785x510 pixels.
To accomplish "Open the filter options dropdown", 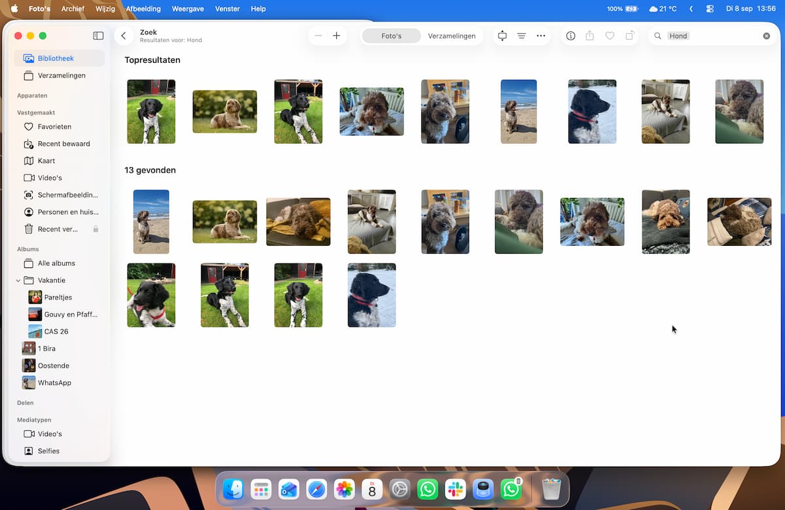I will pyautogui.click(x=521, y=36).
